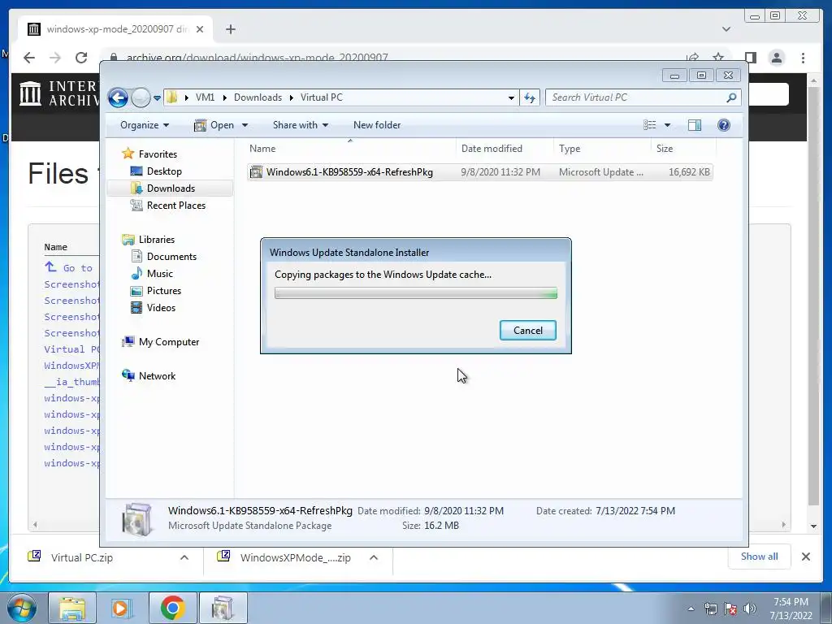Open Chrome profile avatar menu
Viewport: 832px width, 624px height.
tap(777, 58)
